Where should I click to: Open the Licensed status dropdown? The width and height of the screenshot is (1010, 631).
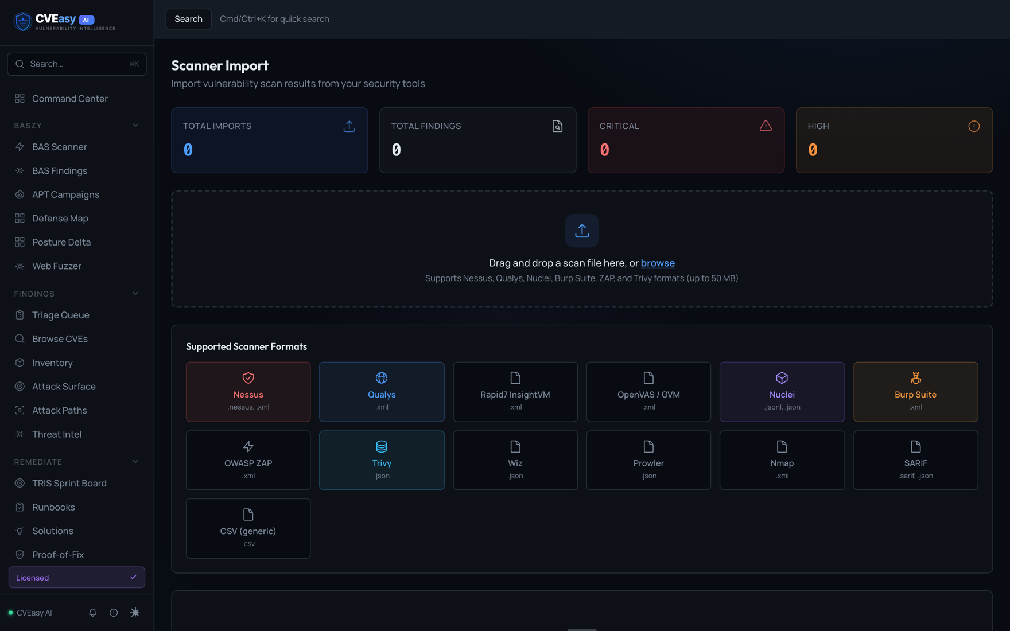tap(77, 578)
